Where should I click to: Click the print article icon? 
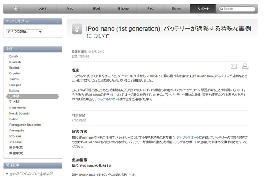pyautogui.click(x=245, y=66)
